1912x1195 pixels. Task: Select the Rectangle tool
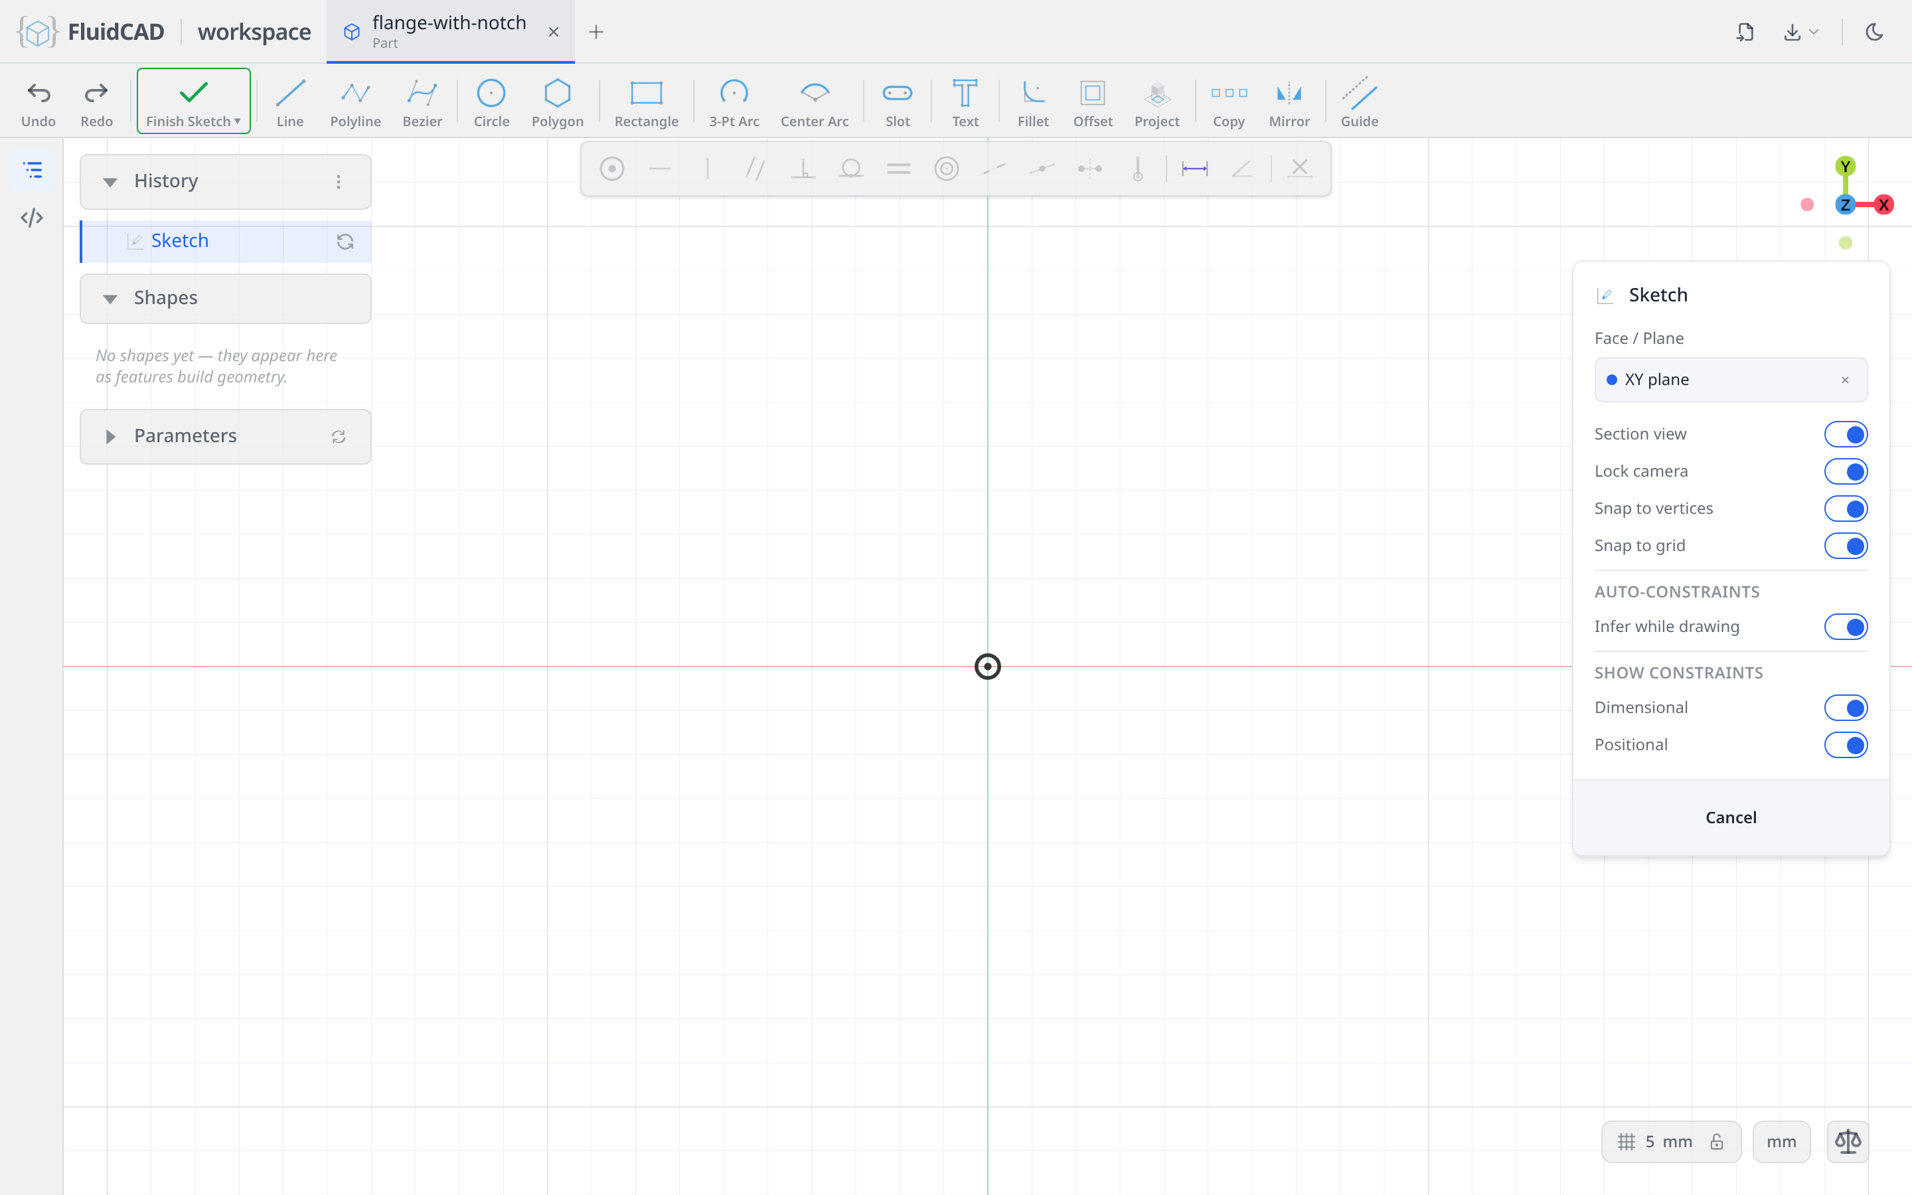click(x=646, y=103)
